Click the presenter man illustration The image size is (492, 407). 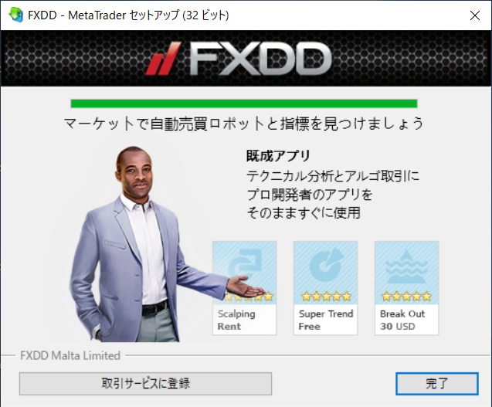click(x=157, y=244)
